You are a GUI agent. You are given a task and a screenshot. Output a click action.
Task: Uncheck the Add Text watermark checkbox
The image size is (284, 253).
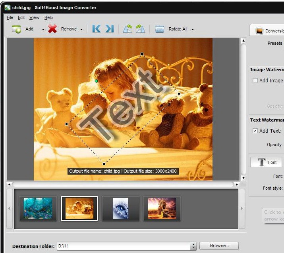tap(255, 131)
